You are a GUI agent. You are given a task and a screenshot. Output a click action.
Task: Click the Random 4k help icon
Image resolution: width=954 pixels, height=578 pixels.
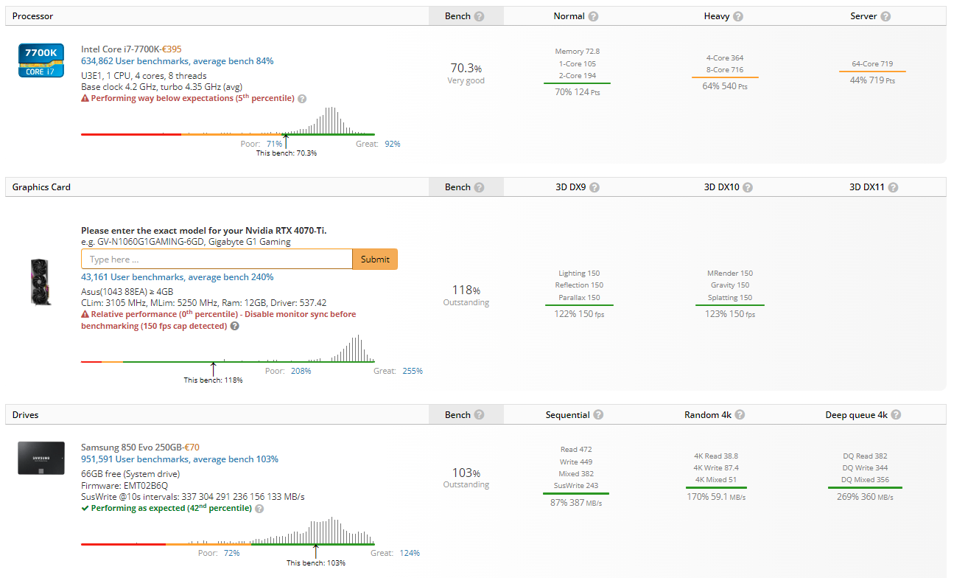(740, 415)
